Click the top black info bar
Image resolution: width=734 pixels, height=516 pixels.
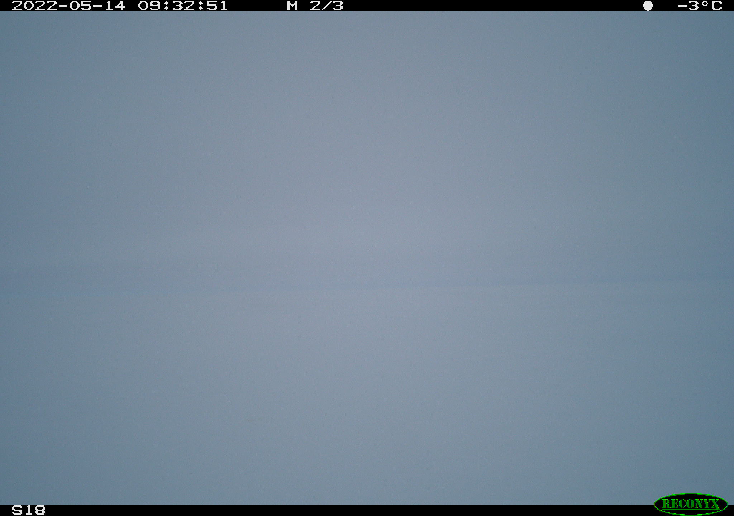(367, 6)
